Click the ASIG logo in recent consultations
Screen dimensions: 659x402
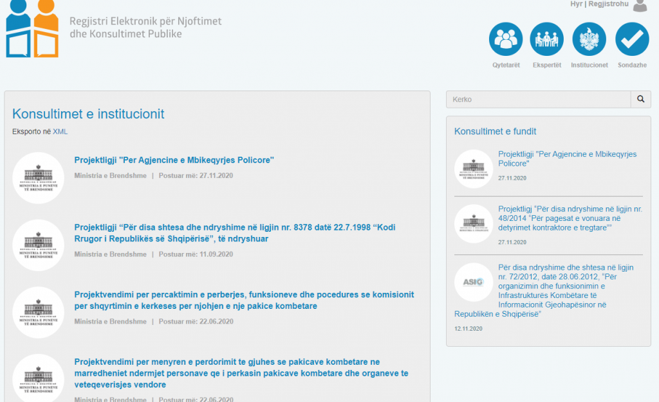474,282
